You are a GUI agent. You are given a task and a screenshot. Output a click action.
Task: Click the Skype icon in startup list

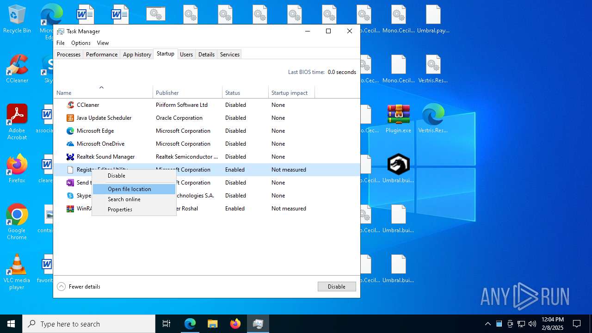70,196
